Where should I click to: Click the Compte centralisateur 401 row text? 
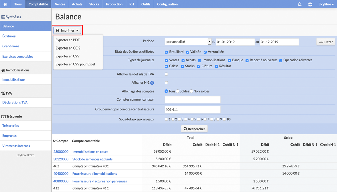pos(90,166)
